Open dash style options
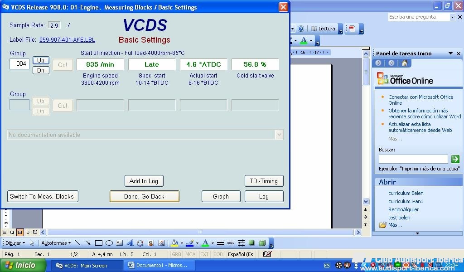The height and width of the screenshot is (272, 464). coord(231,243)
